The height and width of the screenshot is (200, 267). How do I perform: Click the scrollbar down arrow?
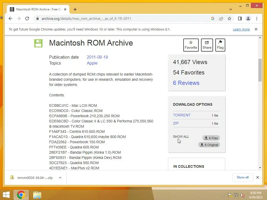260,168
